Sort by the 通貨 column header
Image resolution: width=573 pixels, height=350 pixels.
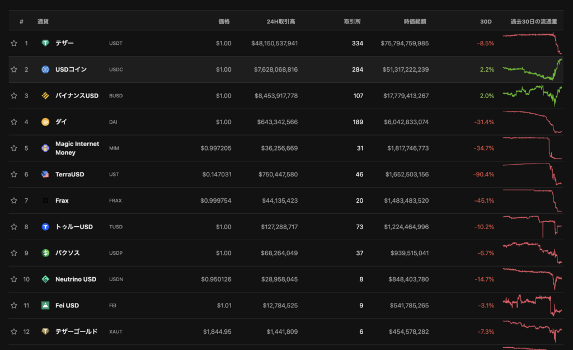tap(43, 22)
